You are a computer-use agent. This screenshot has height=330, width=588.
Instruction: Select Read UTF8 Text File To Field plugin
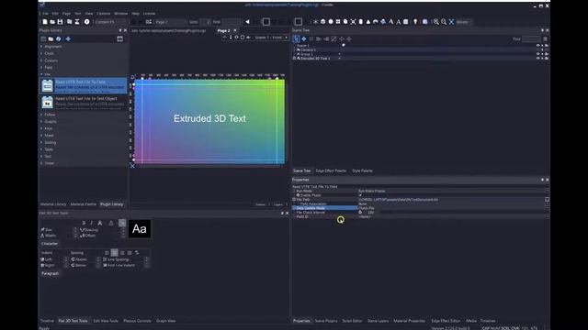[x=84, y=85]
